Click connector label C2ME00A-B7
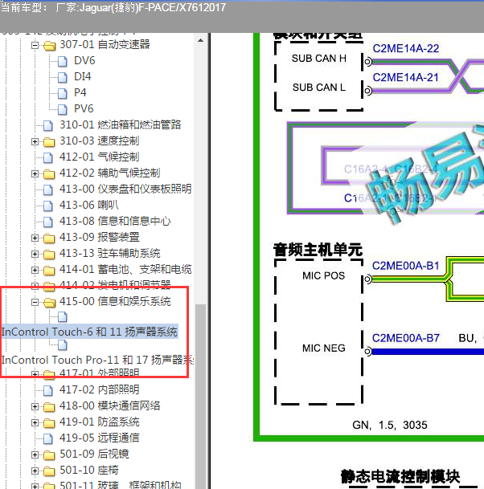 pyautogui.click(x=406, y=338)
